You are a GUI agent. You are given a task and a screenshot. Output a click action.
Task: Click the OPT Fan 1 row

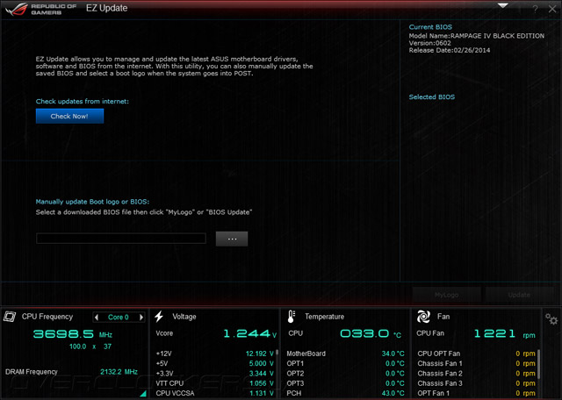coord(476,393)
